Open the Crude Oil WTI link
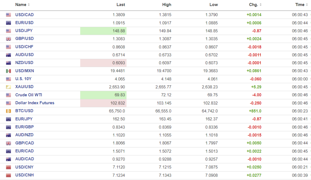The height and width of the screenshot is (180, 311). pyautogui.click(x=29, y=95)
